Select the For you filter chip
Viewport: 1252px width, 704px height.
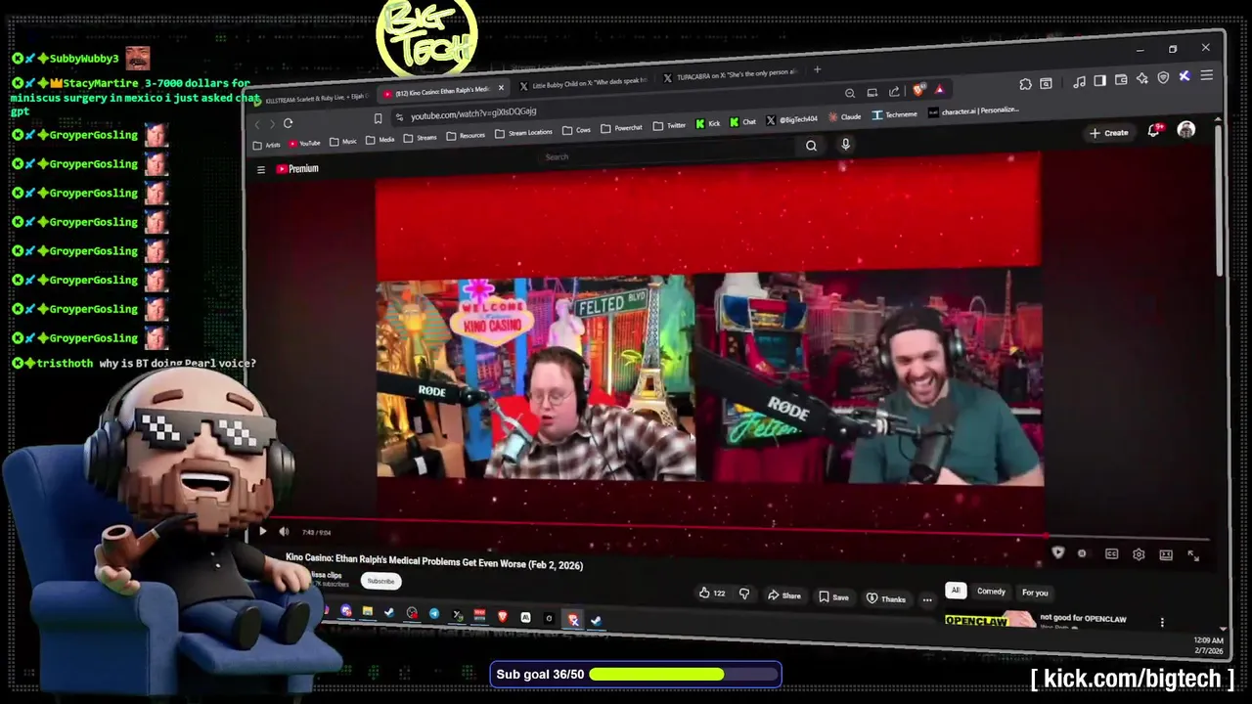(x=1035, y=593)
